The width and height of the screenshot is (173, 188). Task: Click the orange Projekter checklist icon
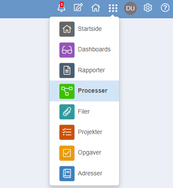coord(67,132)
